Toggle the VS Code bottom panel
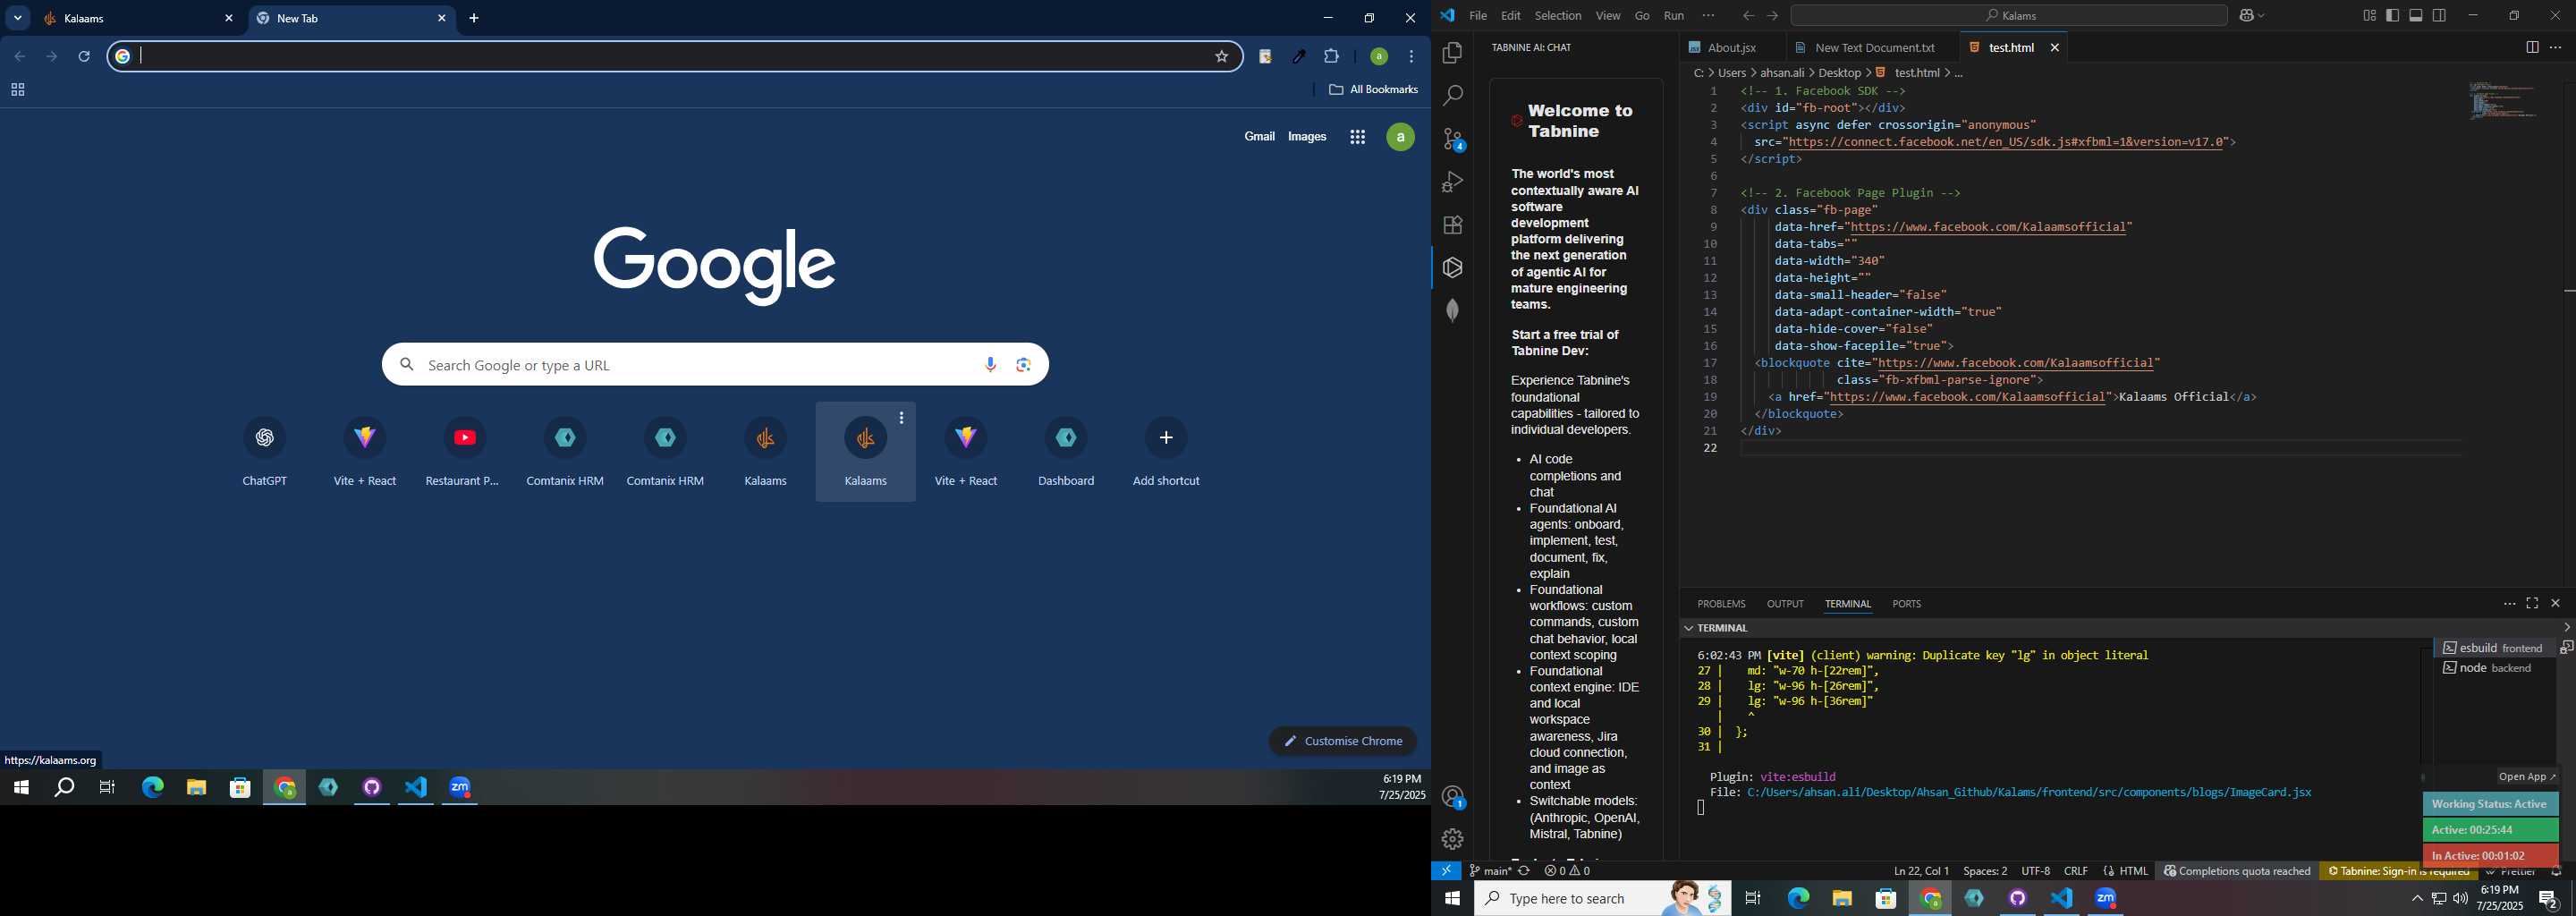2576x916 pixels. pyautogui.click(x=2416, y=16)
